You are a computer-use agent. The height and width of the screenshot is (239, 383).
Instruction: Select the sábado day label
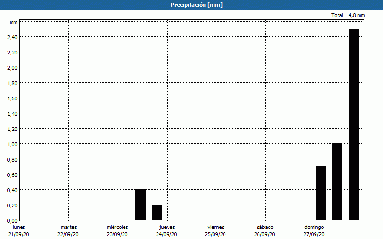pos(265,227)
